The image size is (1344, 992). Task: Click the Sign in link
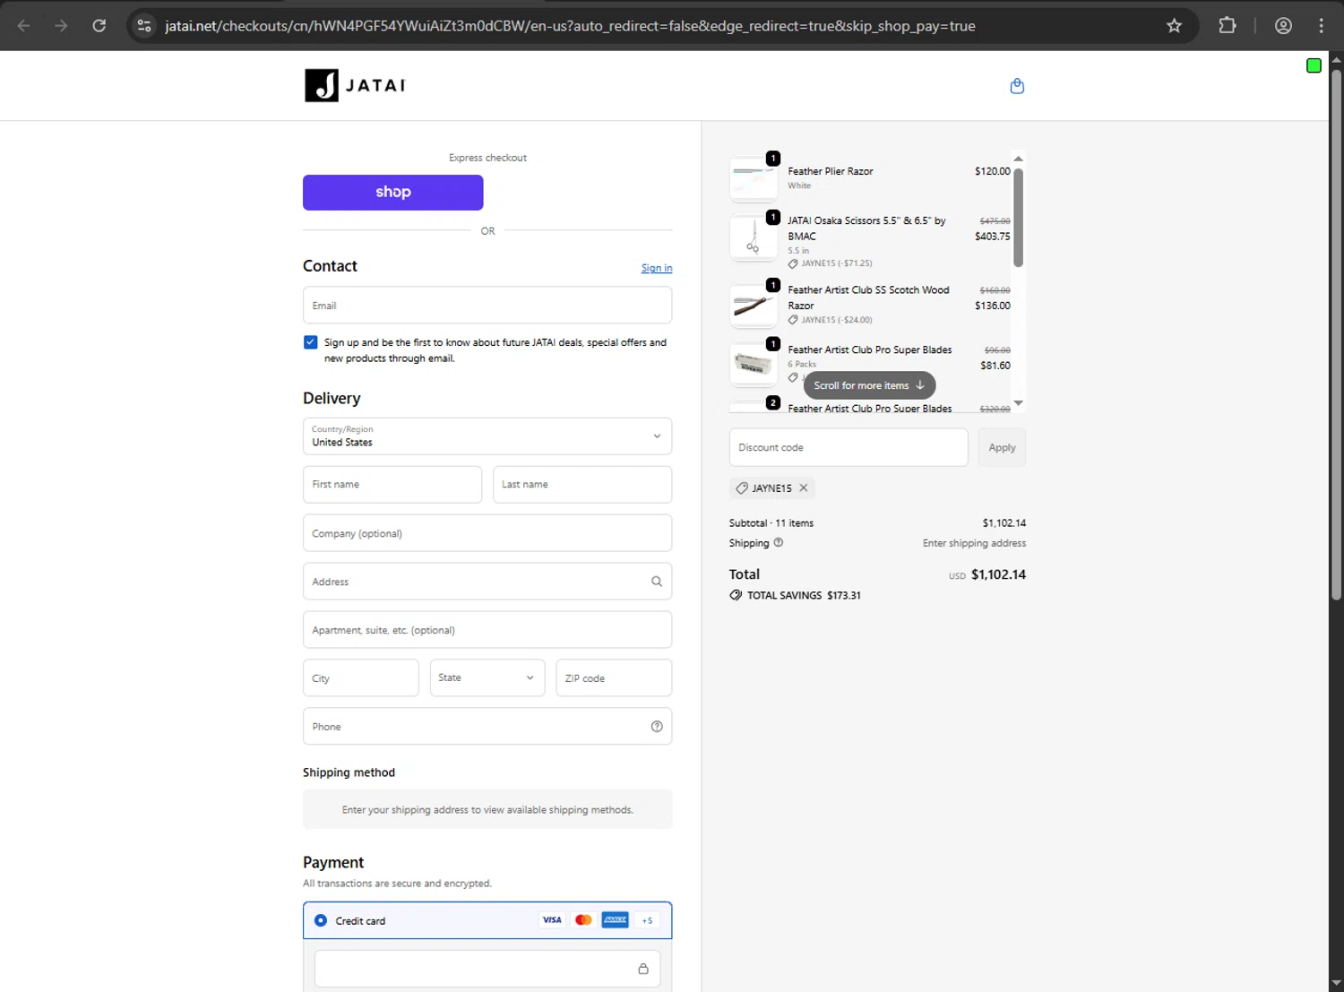point(657,268)
